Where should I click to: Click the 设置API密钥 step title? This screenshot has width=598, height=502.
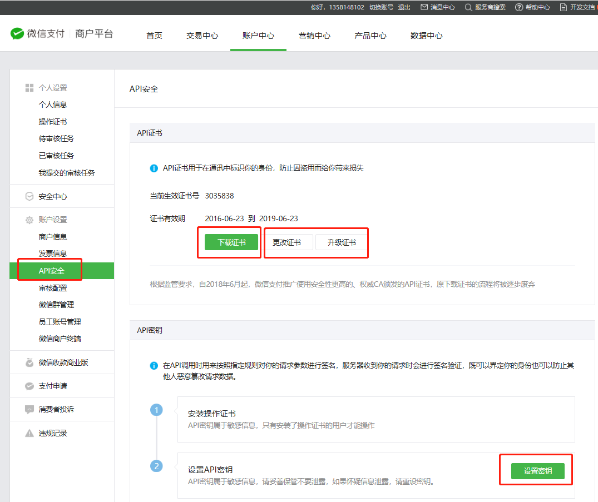210,470
